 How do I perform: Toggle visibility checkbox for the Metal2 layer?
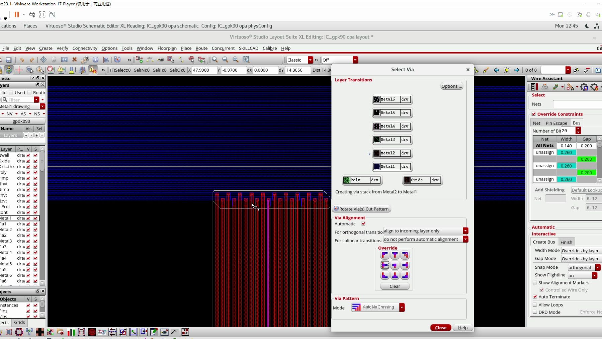coord(28,229)
